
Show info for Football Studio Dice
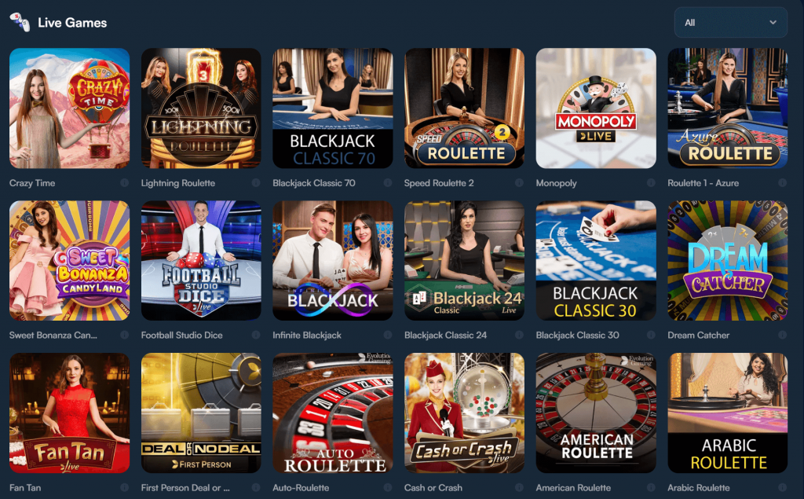point(256,336)
